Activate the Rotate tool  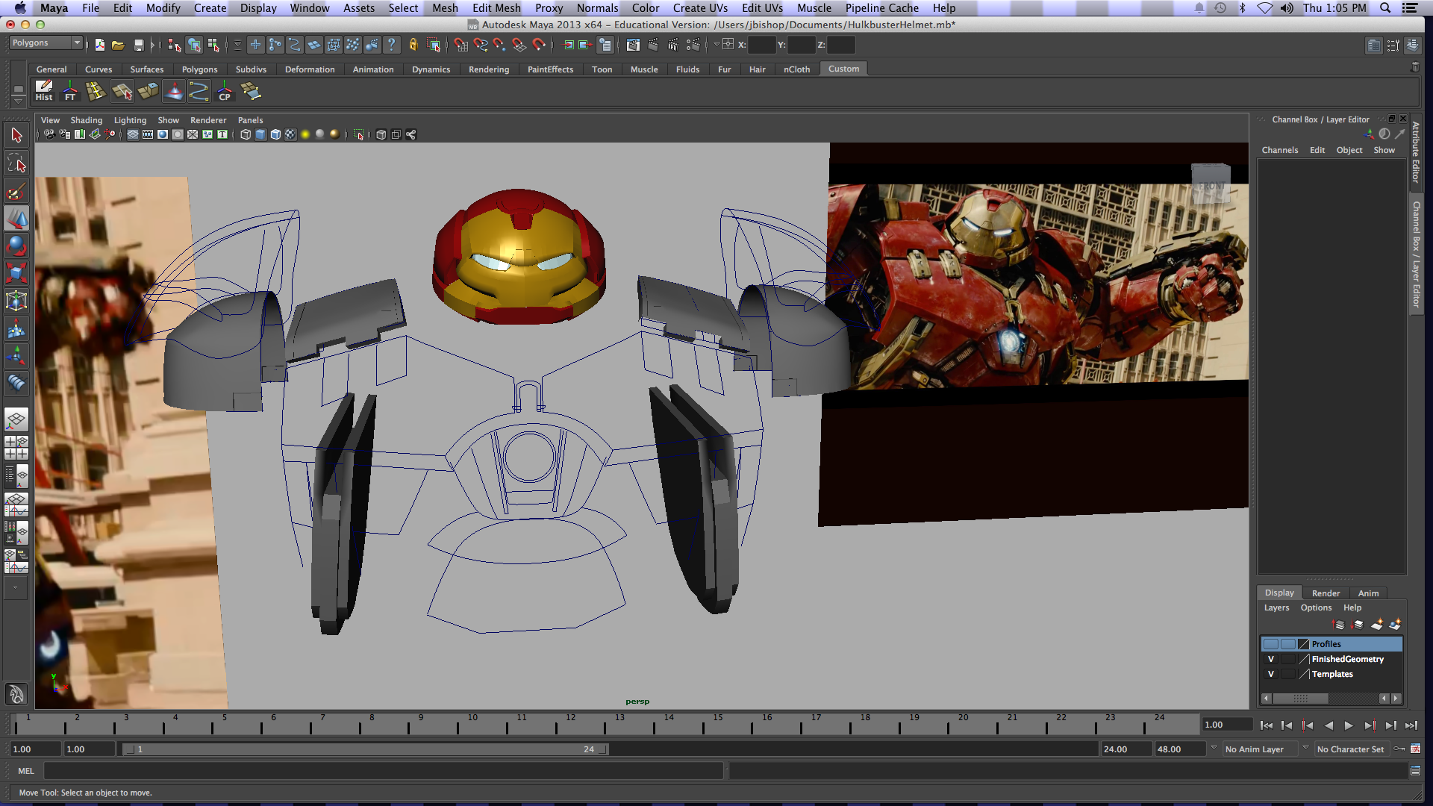(16, 246)
